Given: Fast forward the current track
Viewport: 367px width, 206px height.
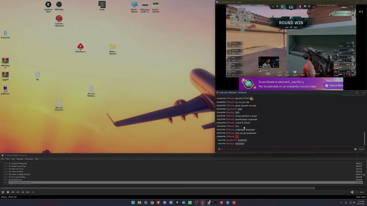Looking at the screenshot, I should [23, 192].
